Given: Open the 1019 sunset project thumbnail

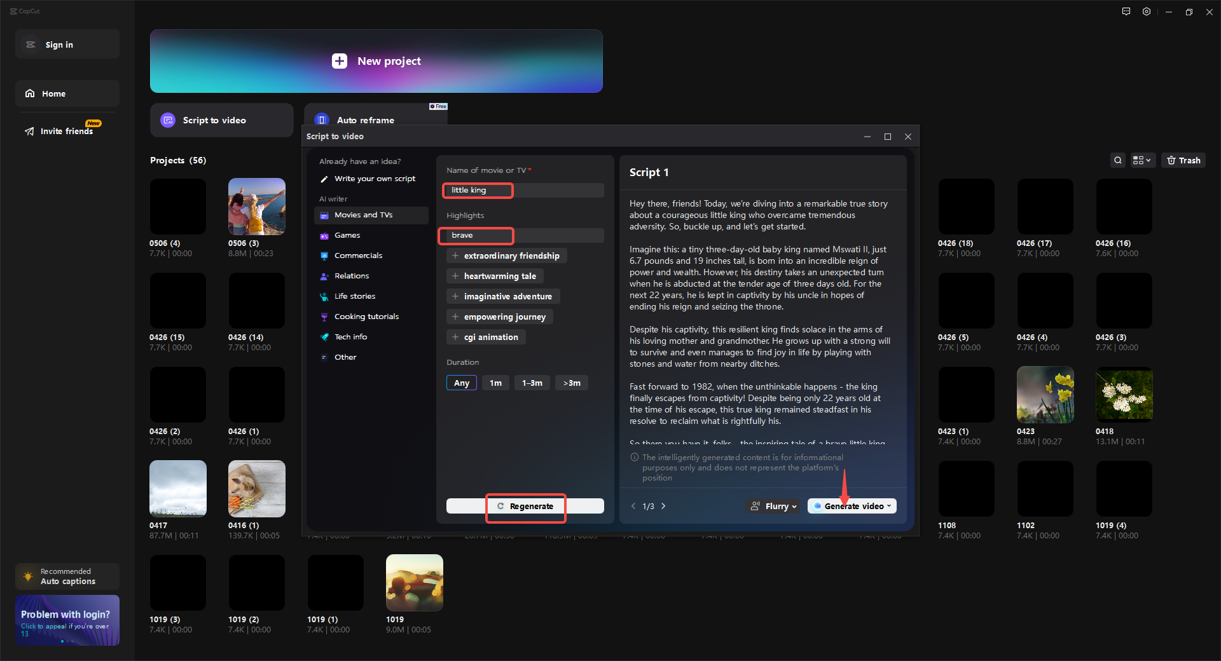Looking at the screenshot, I should pyautogui.click(x=415, y=583).
